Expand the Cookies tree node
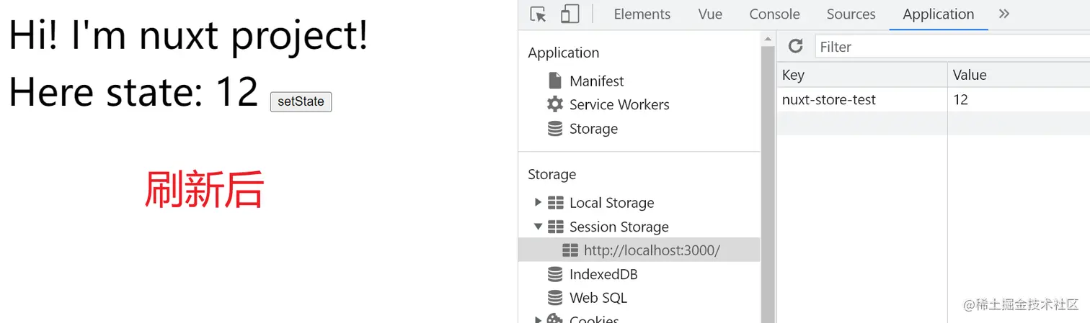The height and width of the screenshot is (323, 1090). click(538, 319)
